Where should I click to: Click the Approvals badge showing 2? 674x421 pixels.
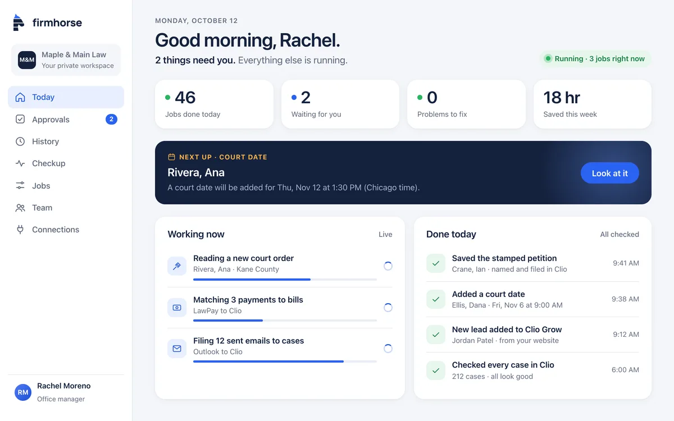click(x=111, y=119)
